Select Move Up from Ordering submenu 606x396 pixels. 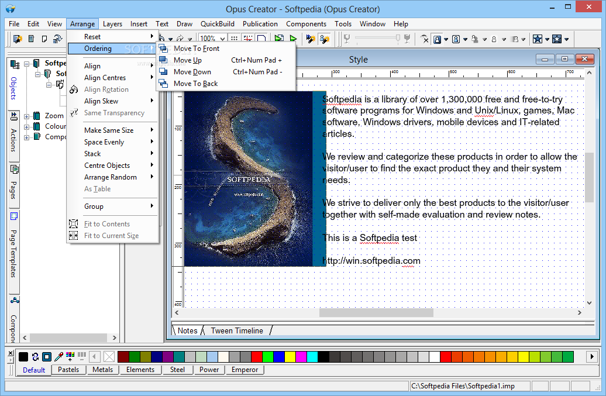[226, 60]
